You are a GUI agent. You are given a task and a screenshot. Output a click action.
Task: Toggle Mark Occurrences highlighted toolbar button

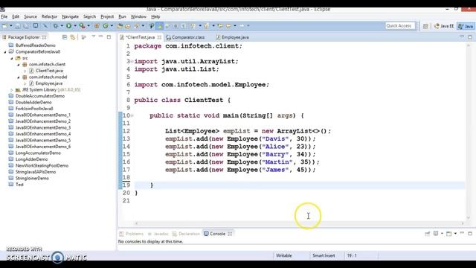coord(160,26)
